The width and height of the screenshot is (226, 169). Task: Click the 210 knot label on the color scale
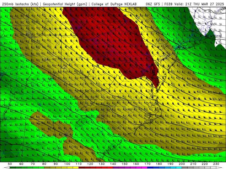coord(193,164)
